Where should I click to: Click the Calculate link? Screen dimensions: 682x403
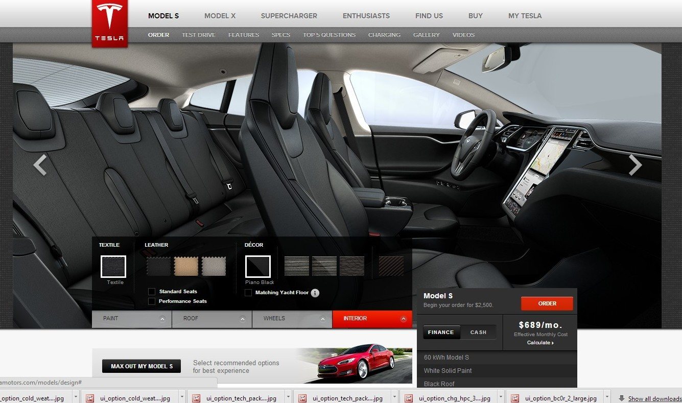click(x=540, y=343)
